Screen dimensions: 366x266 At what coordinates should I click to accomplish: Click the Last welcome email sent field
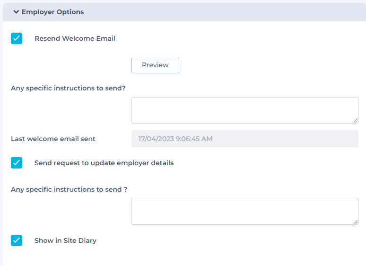[244, 139]
